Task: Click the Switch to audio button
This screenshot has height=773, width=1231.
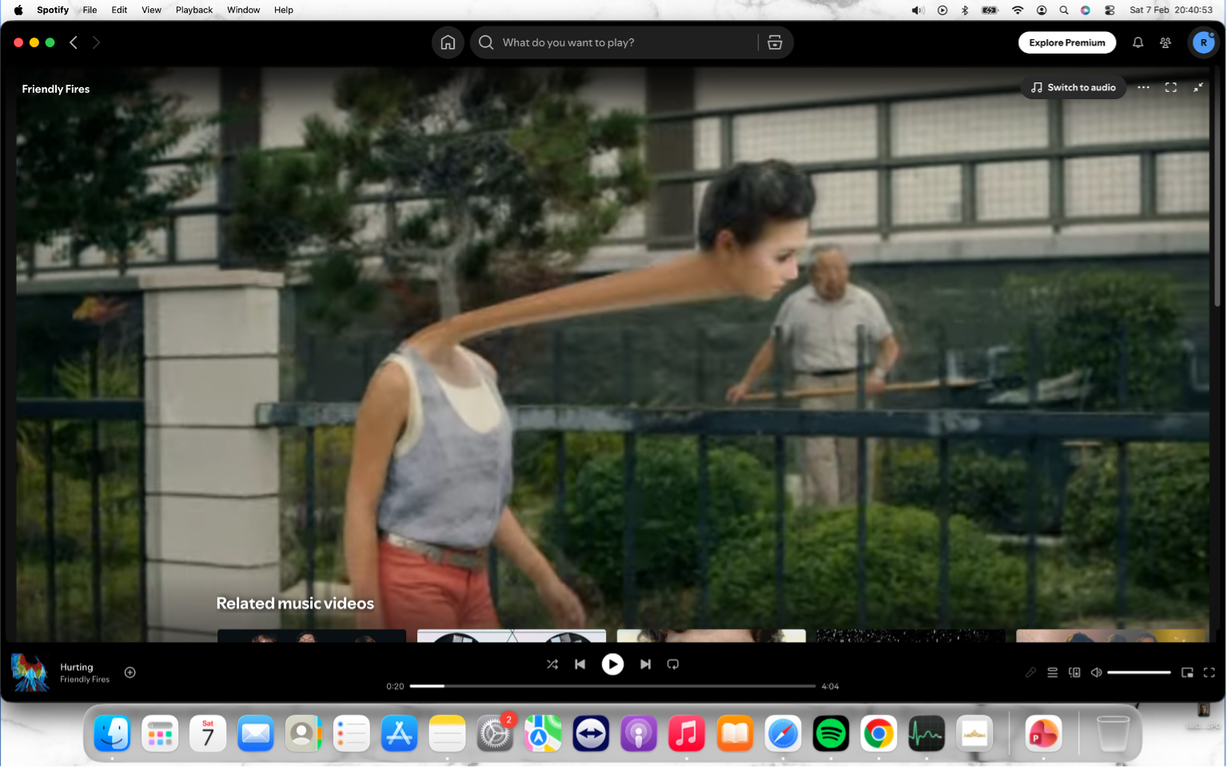Action: point(1073,87)
